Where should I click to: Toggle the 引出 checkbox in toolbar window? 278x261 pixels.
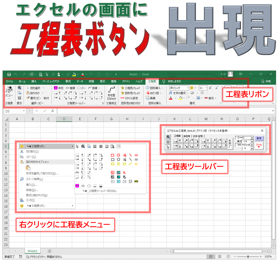[x=230, y=147]
